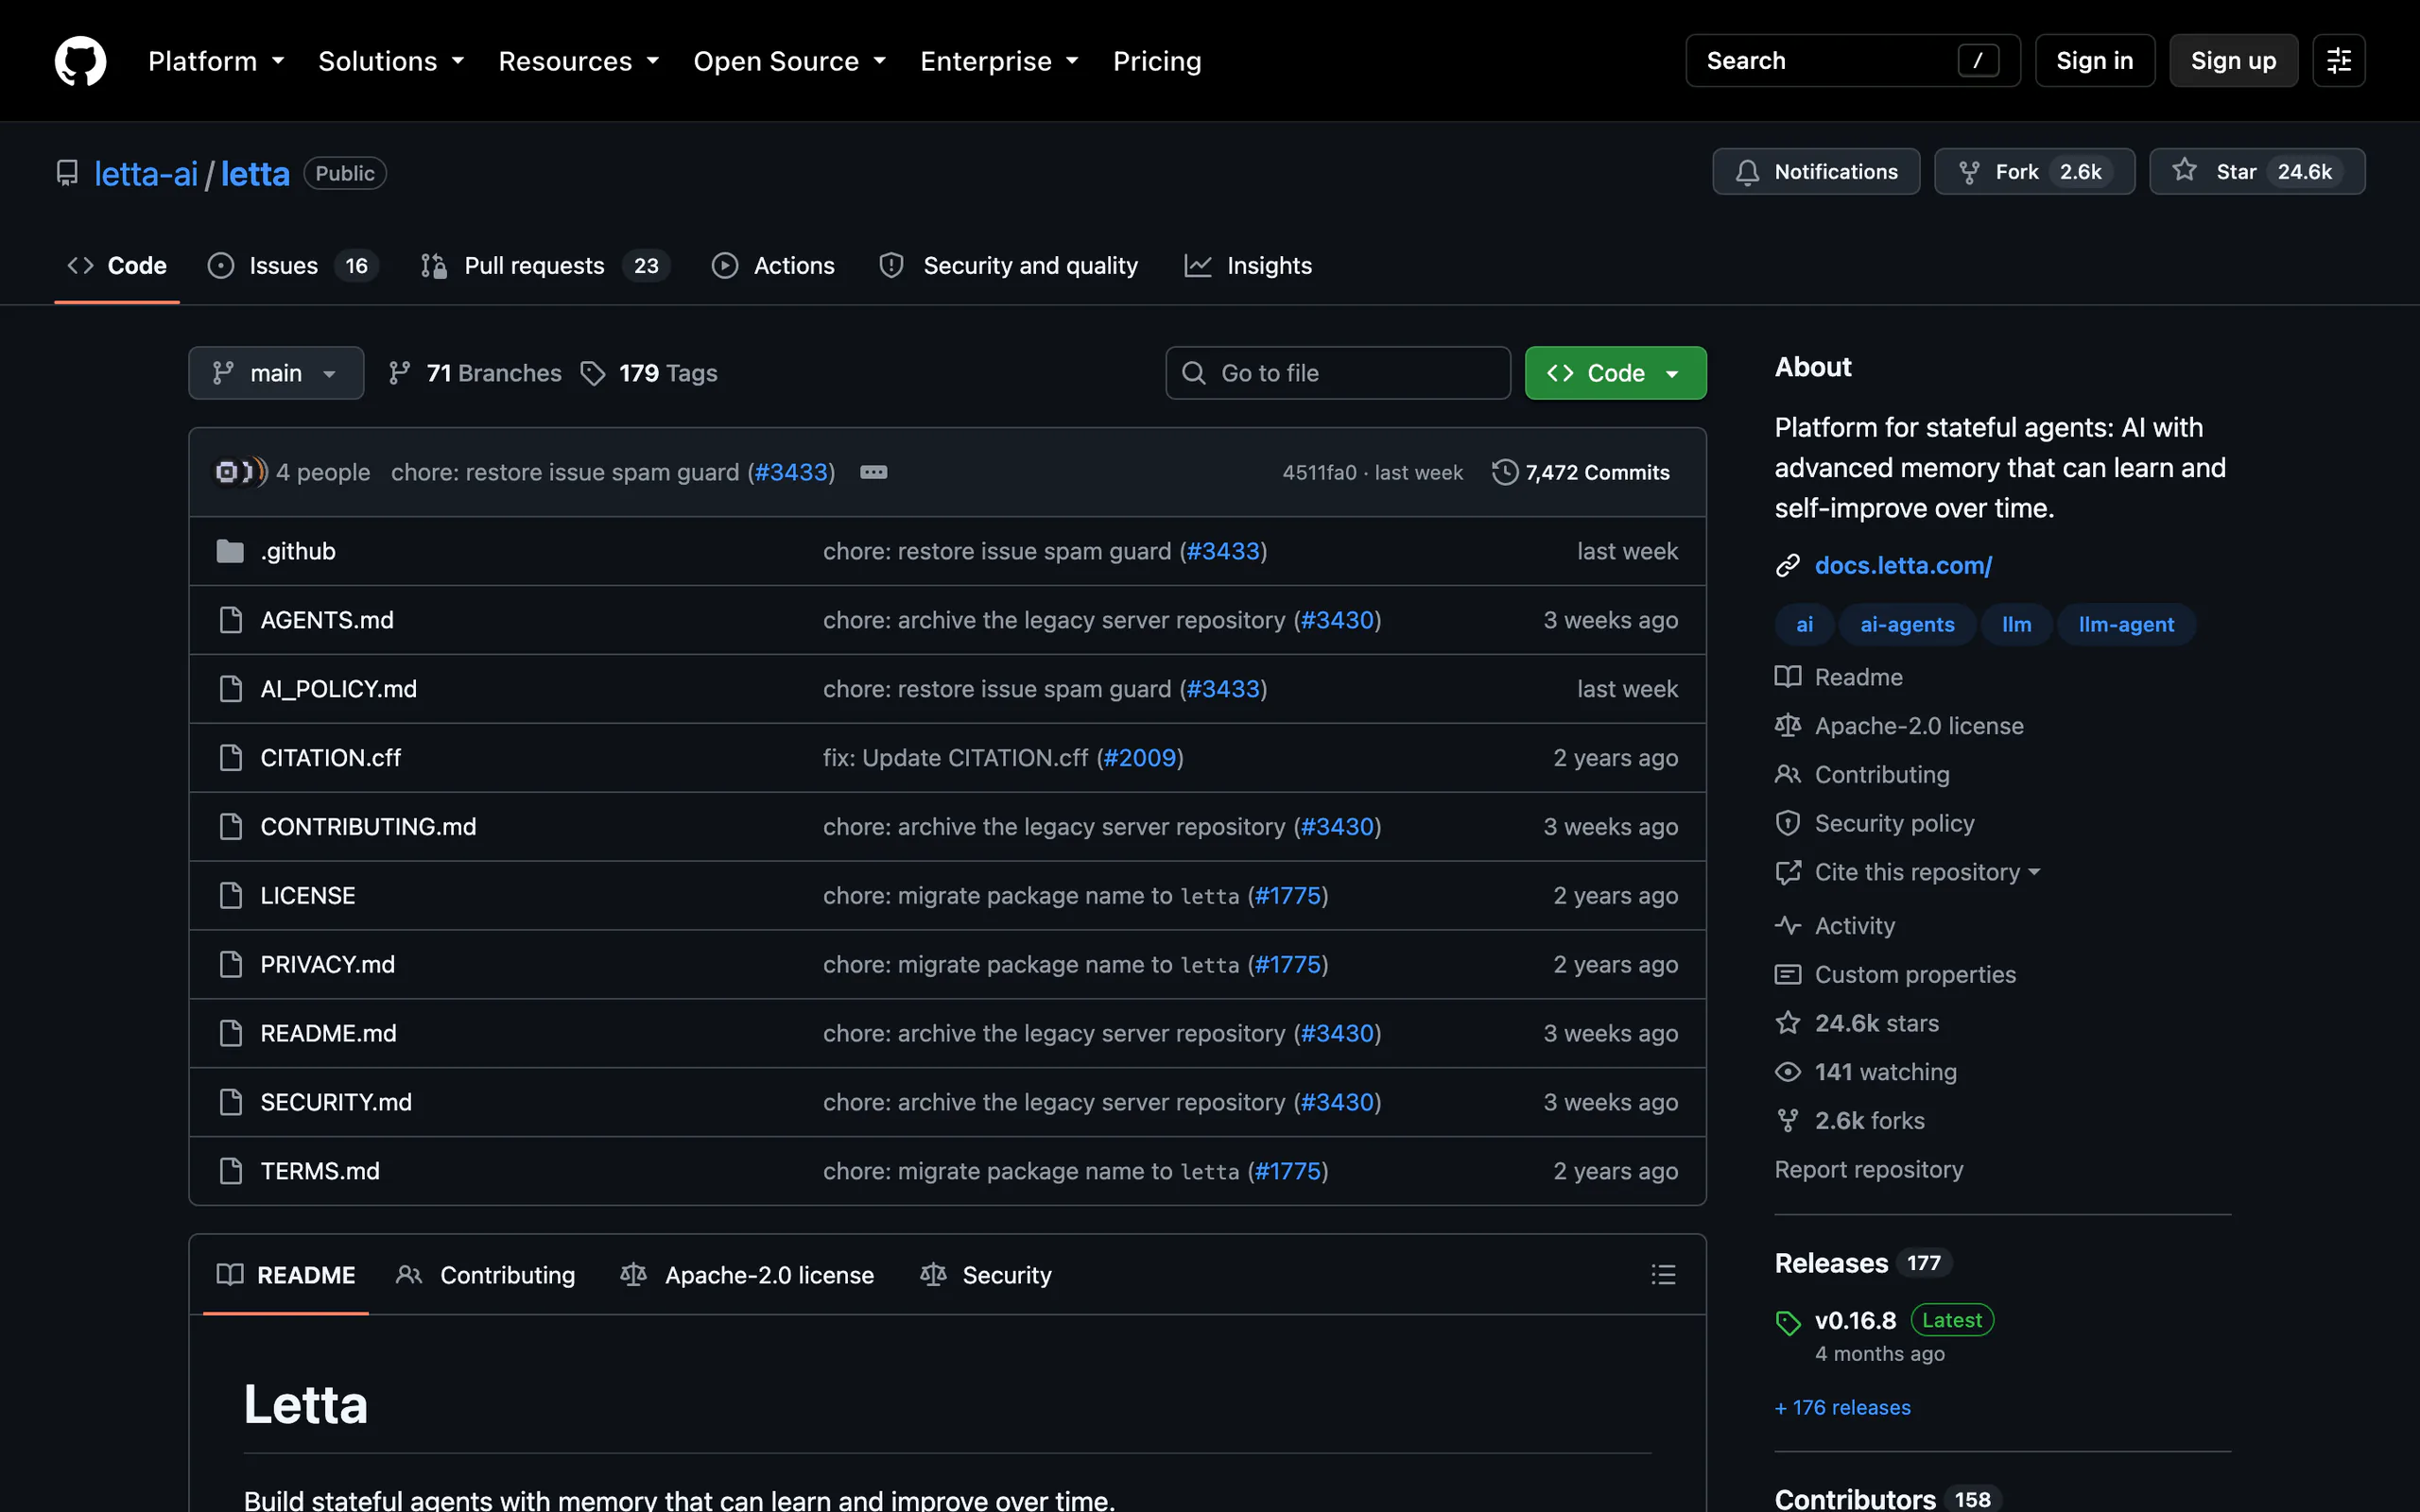Click the contributor avatars for the latest commit
The image size is (2420, 1512).
click(x=241, y=472)
